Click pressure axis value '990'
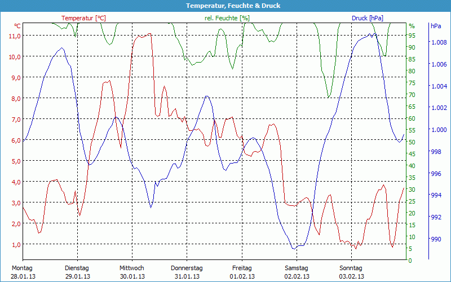 [x=436, y=239]
